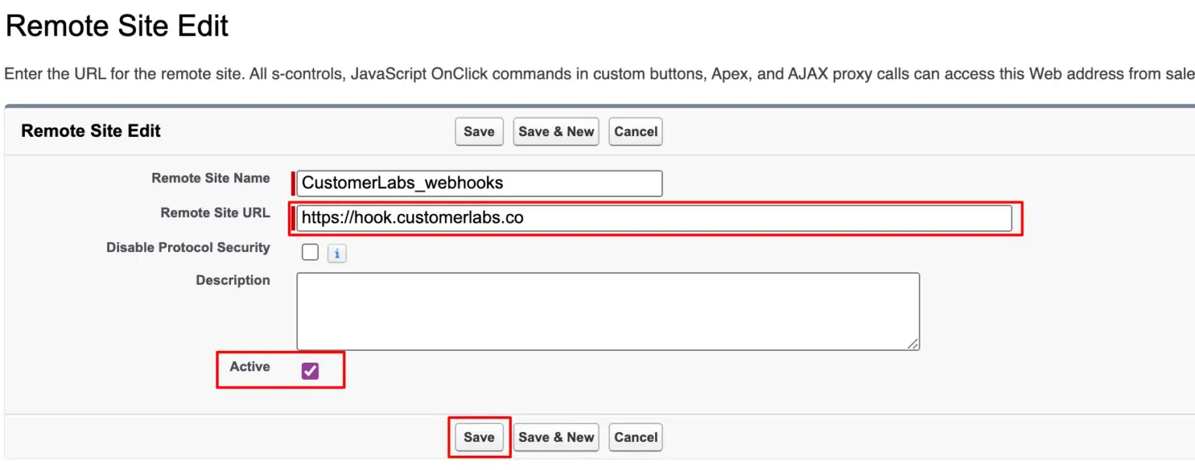Screen dimensions: 1195x470
Task: Click the Description box resize handle
Action: 913,343
